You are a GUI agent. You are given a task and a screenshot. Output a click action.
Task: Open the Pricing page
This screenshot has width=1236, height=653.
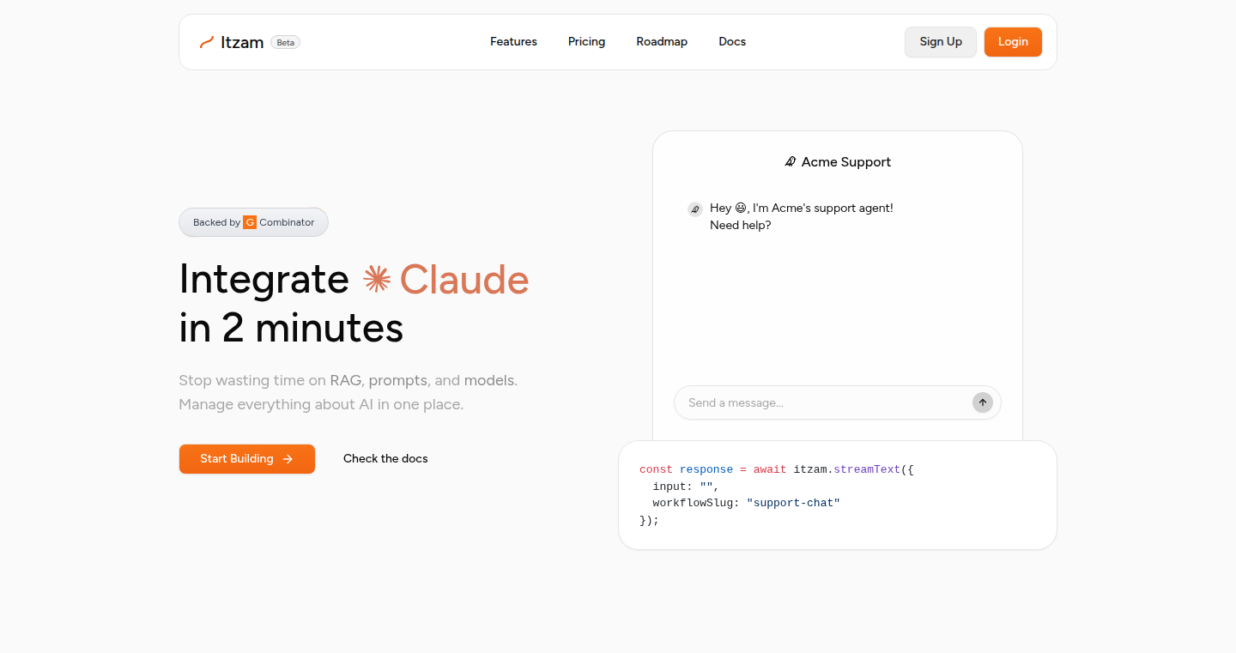click(x=586, y=41)
